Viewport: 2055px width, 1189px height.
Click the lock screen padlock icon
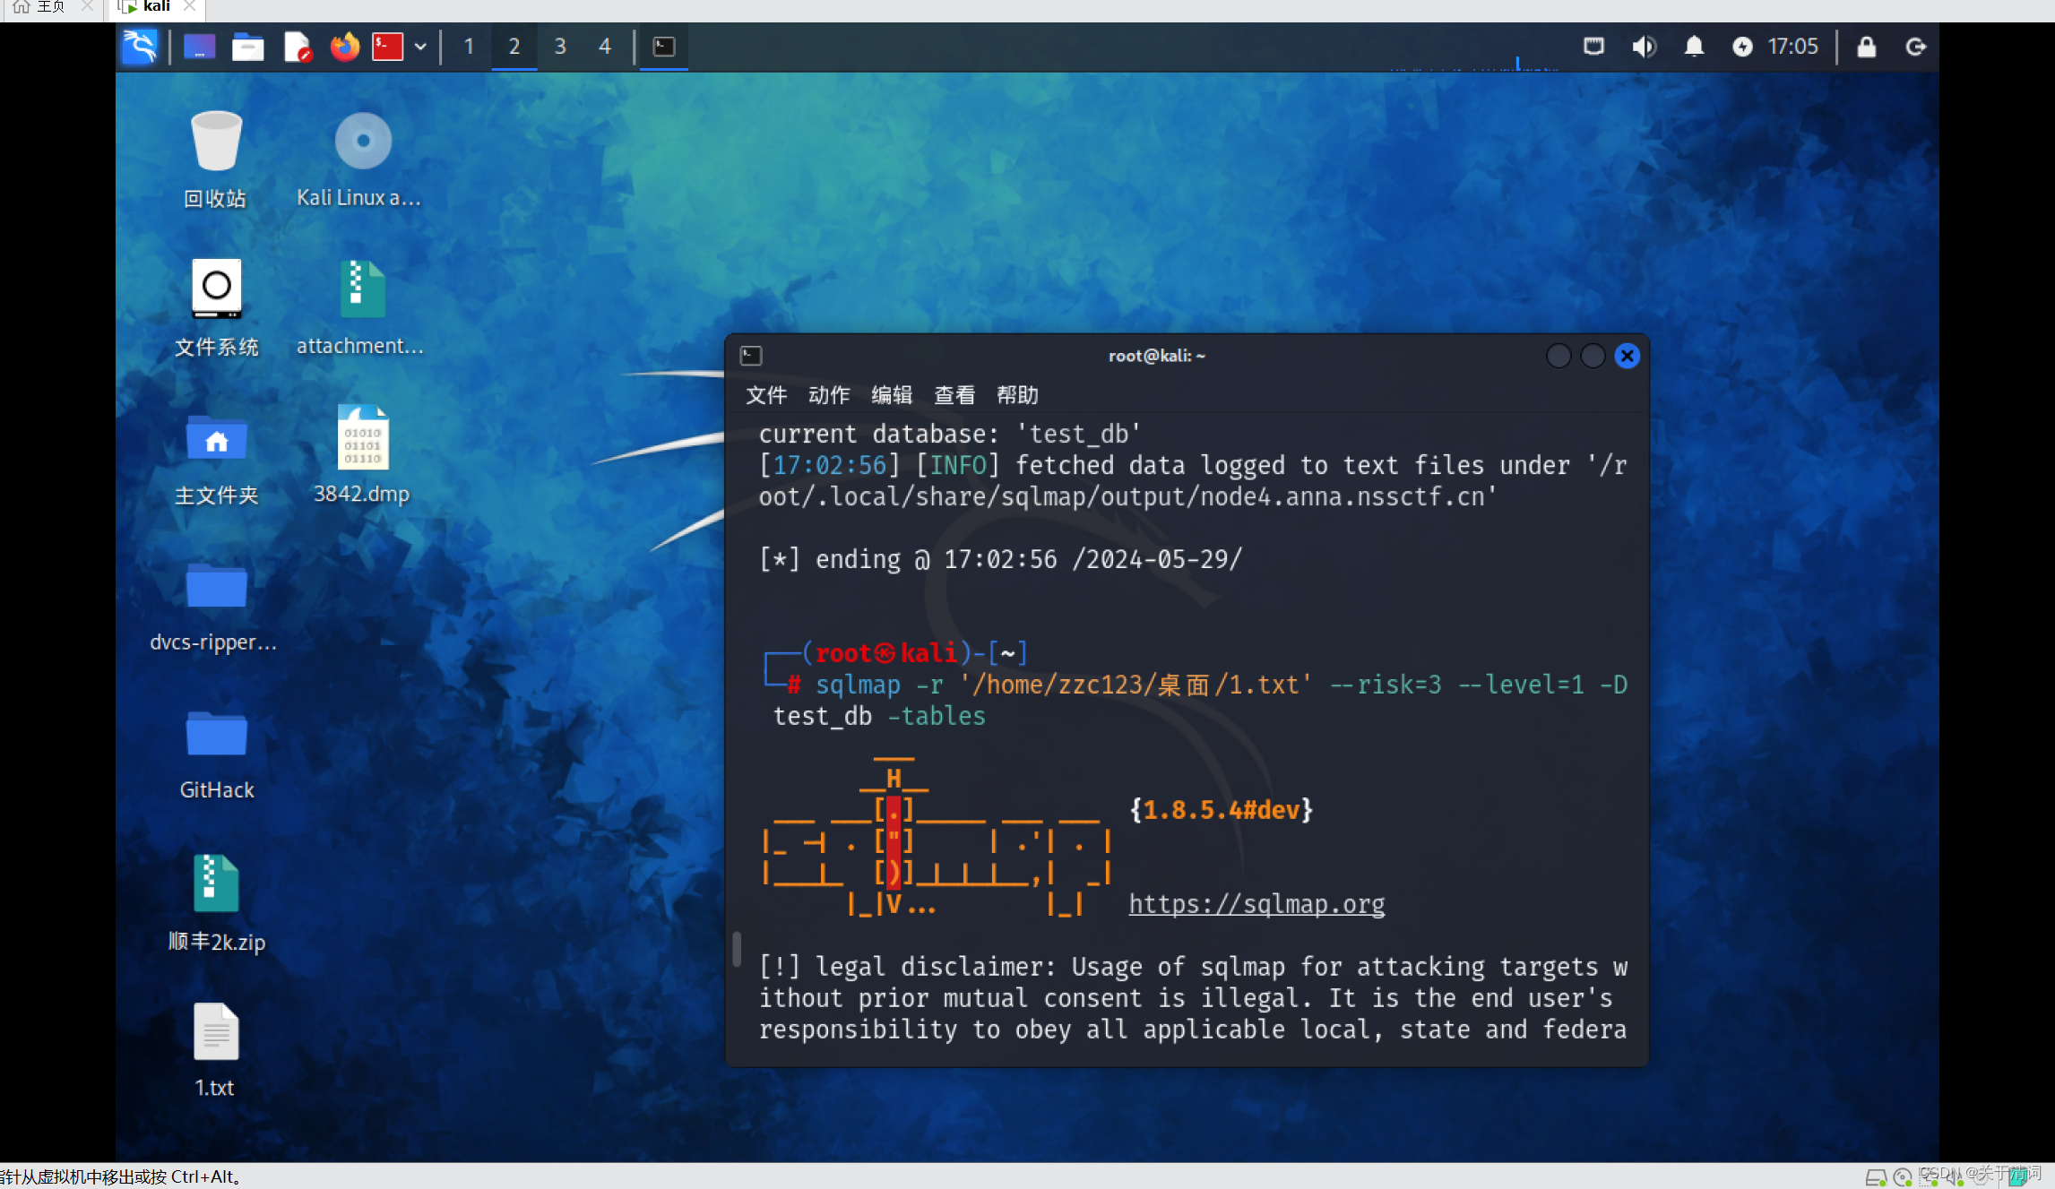pyautogui.click(x=1866, y=47)
